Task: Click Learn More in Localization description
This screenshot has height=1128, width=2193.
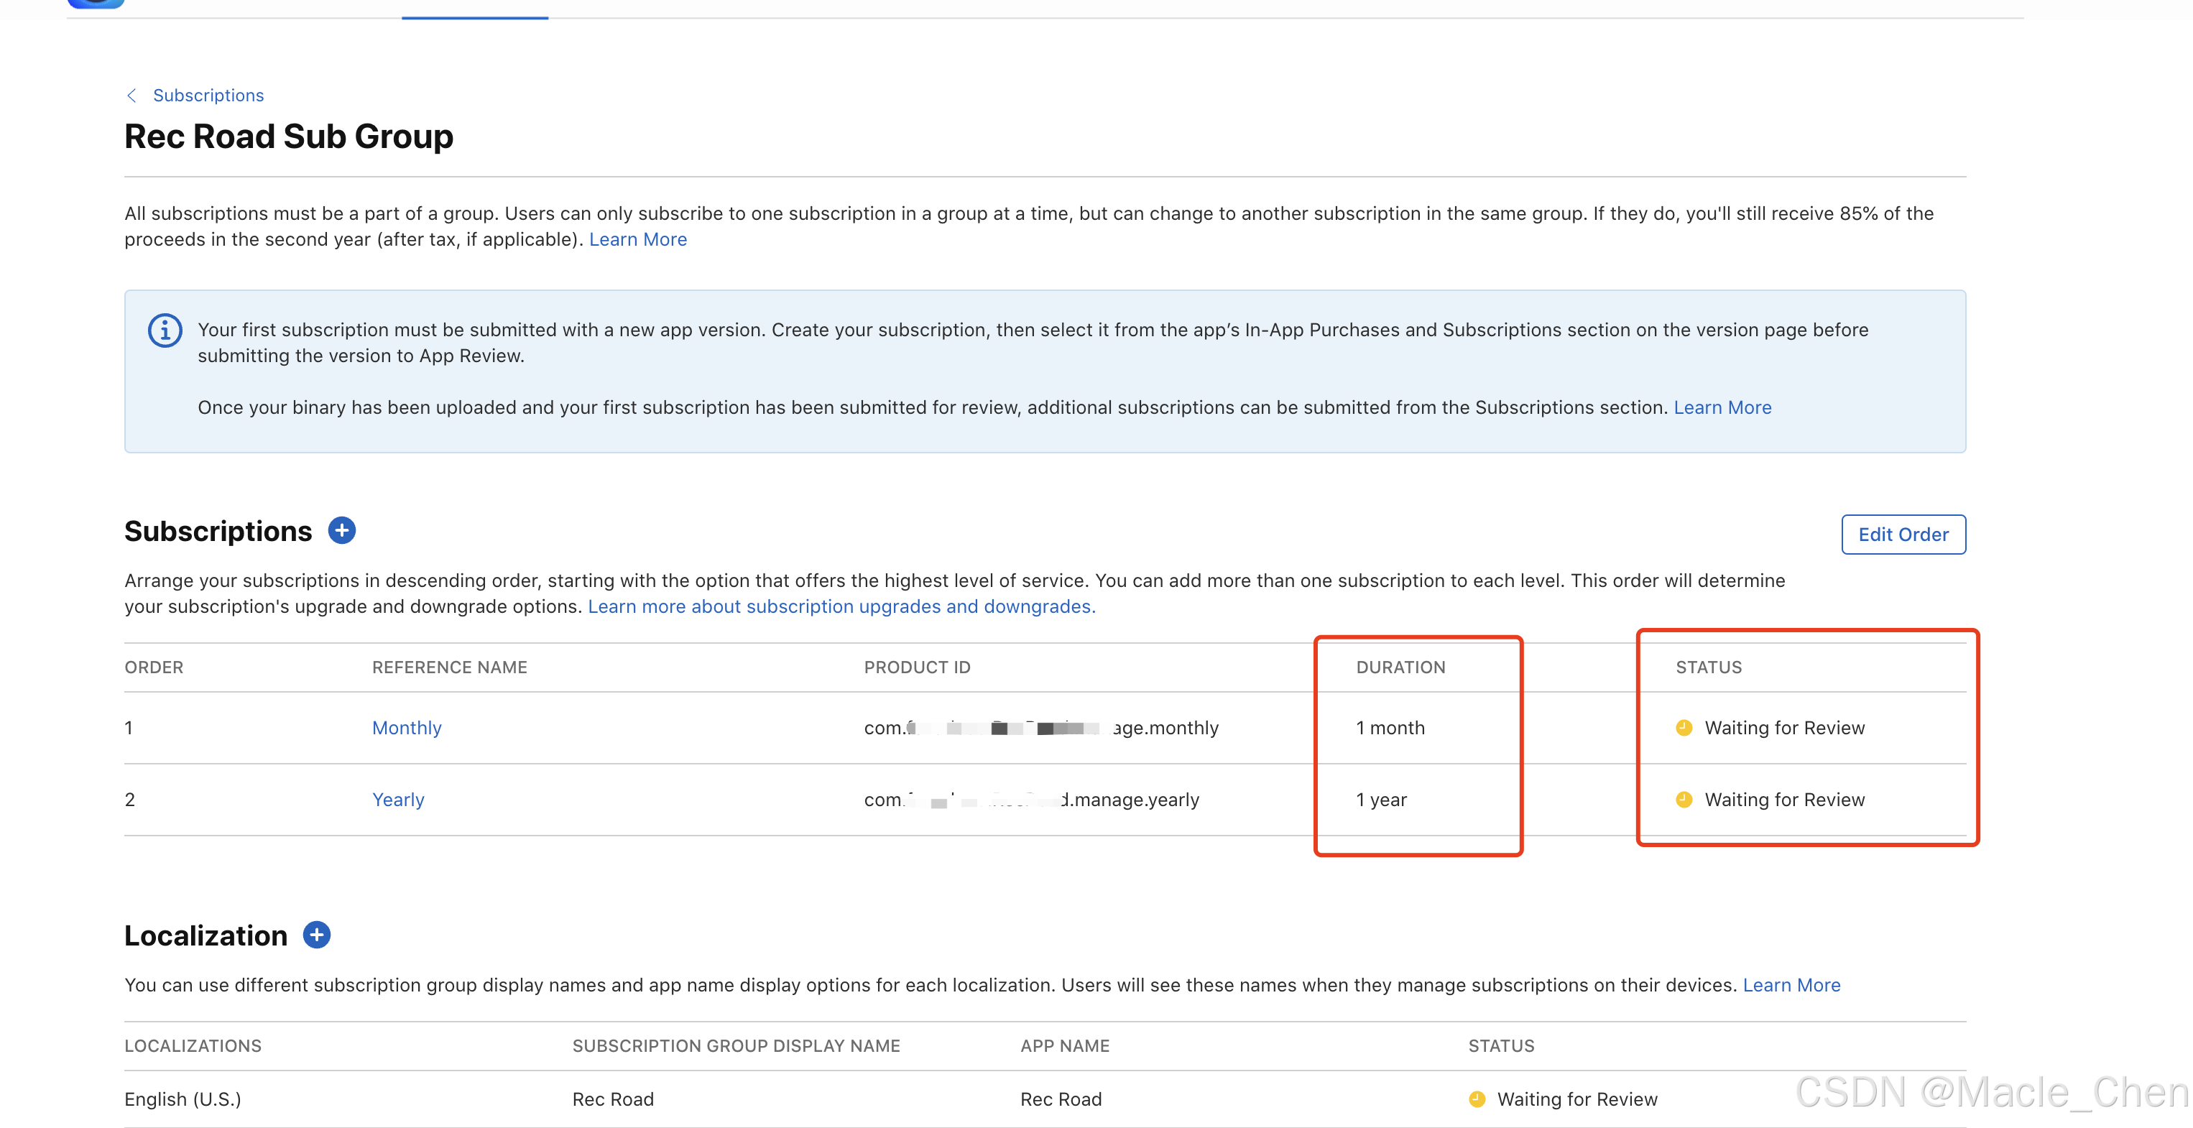Action: [x=1791, y=985]
